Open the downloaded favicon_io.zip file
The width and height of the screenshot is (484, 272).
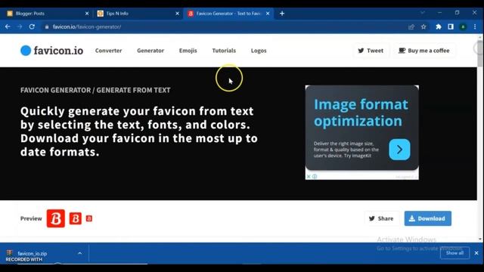click(x=33, y=254)
